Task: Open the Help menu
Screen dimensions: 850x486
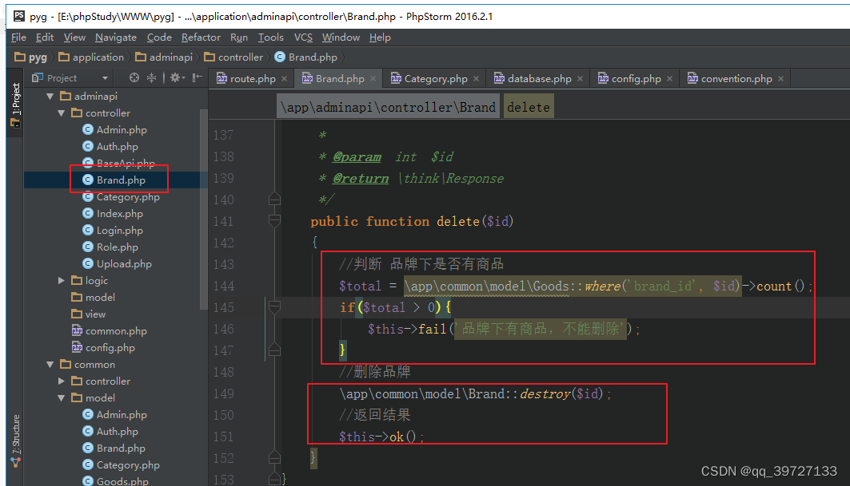Action: coord(380,38)
